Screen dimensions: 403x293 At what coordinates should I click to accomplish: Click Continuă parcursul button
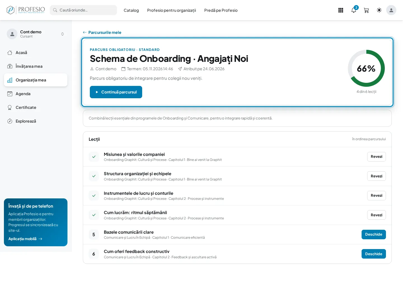116,92
